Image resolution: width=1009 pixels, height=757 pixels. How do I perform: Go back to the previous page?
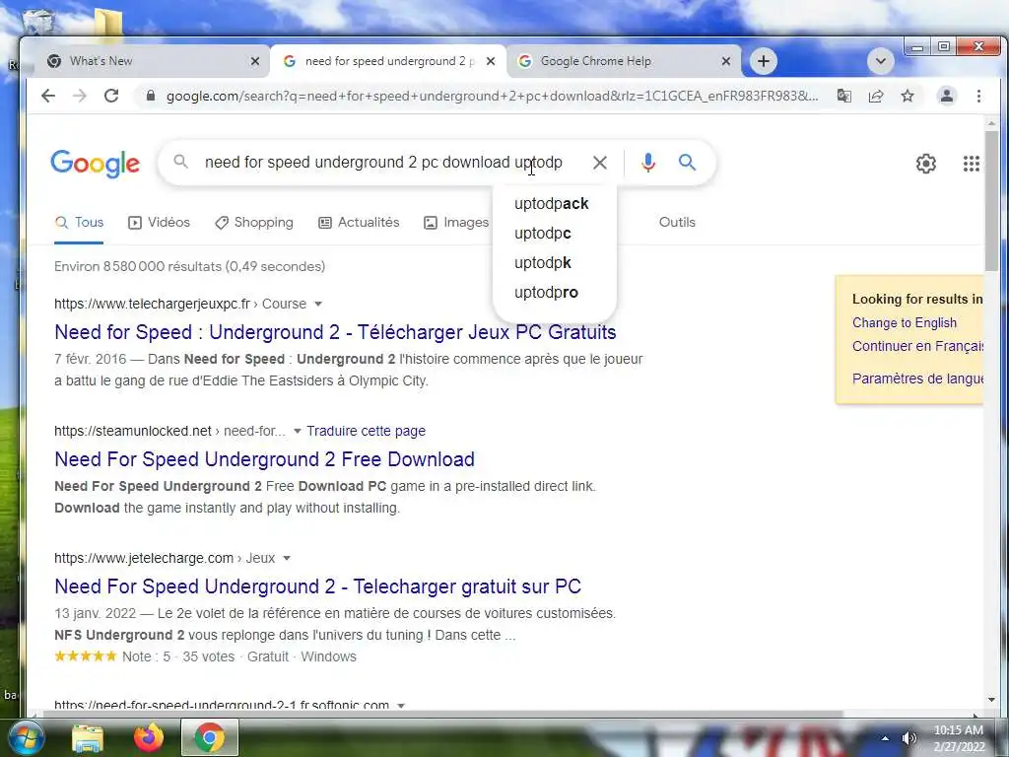point(48,96)
